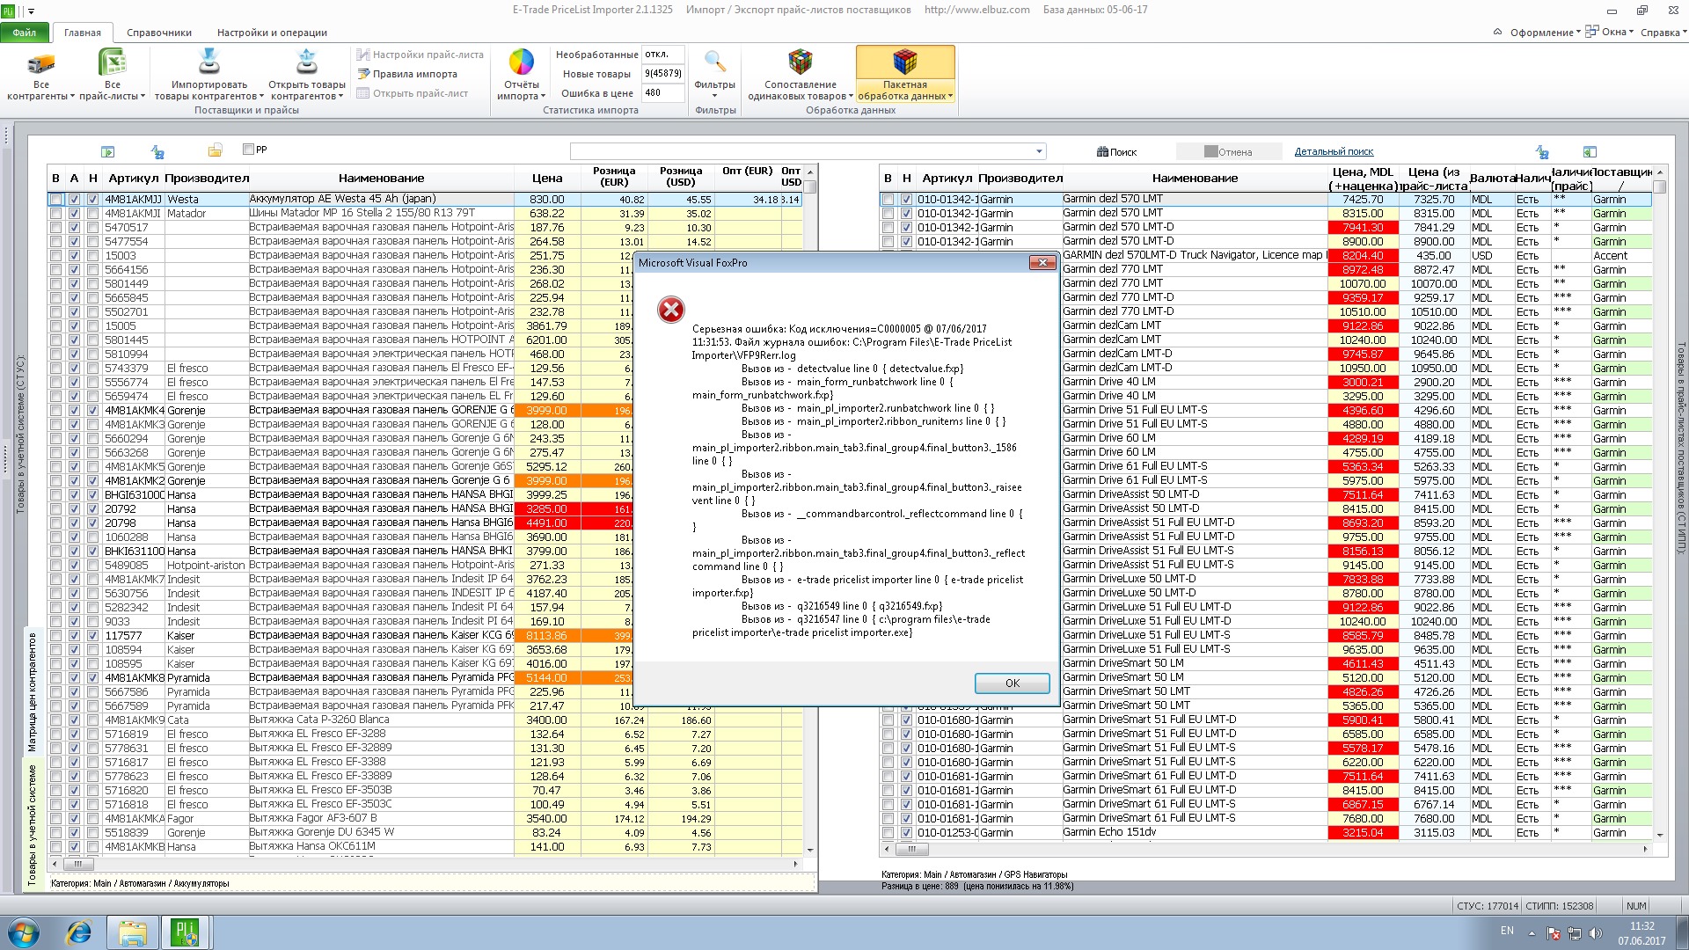Click right table vertical scrollbar thumb
The width and height of the screenshot is (1689, 950).
point(1660,186)
